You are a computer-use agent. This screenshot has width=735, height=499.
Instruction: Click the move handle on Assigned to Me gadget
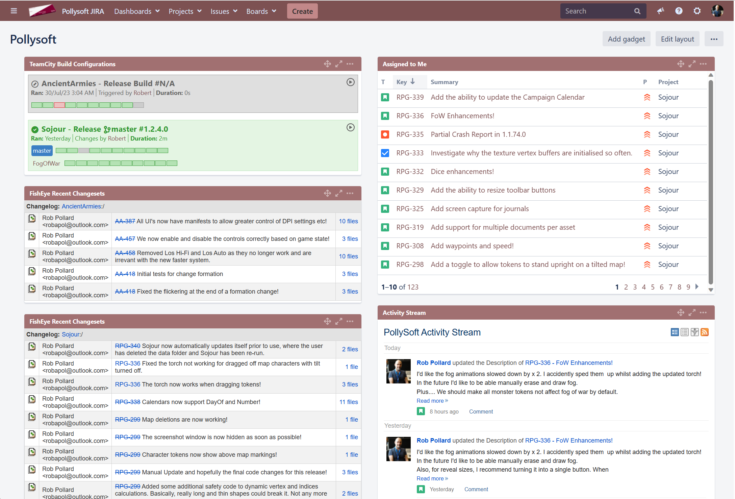tap(680, 64)
